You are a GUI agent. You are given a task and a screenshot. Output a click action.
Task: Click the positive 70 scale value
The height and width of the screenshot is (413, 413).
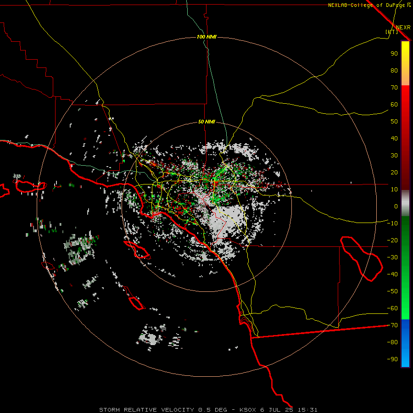[x=394, y=88]
